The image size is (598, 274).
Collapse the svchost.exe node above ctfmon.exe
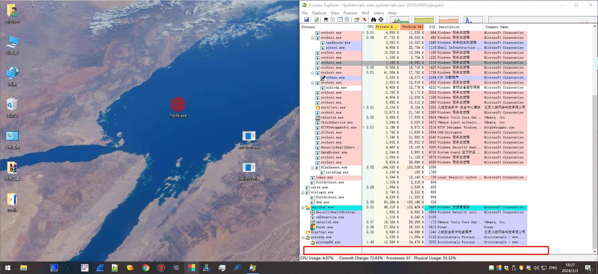[313, 73]
